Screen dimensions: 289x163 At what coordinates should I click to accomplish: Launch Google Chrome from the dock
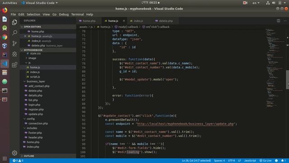pyautogui.click(x=5, y=37)
